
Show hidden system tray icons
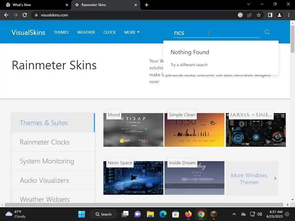pos(234,214)
